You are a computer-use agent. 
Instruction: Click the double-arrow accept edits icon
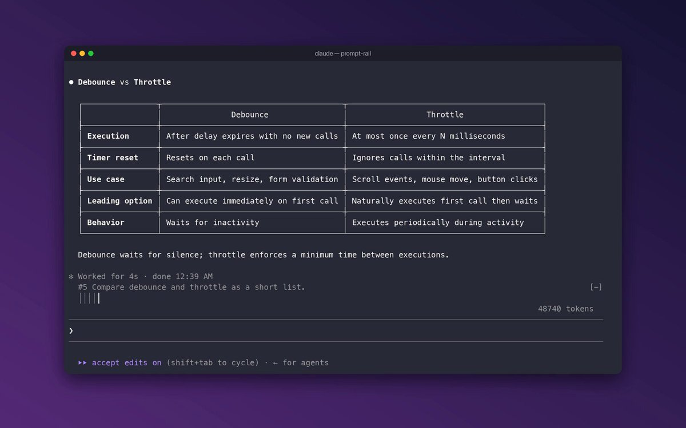click(x=83, y=362)
